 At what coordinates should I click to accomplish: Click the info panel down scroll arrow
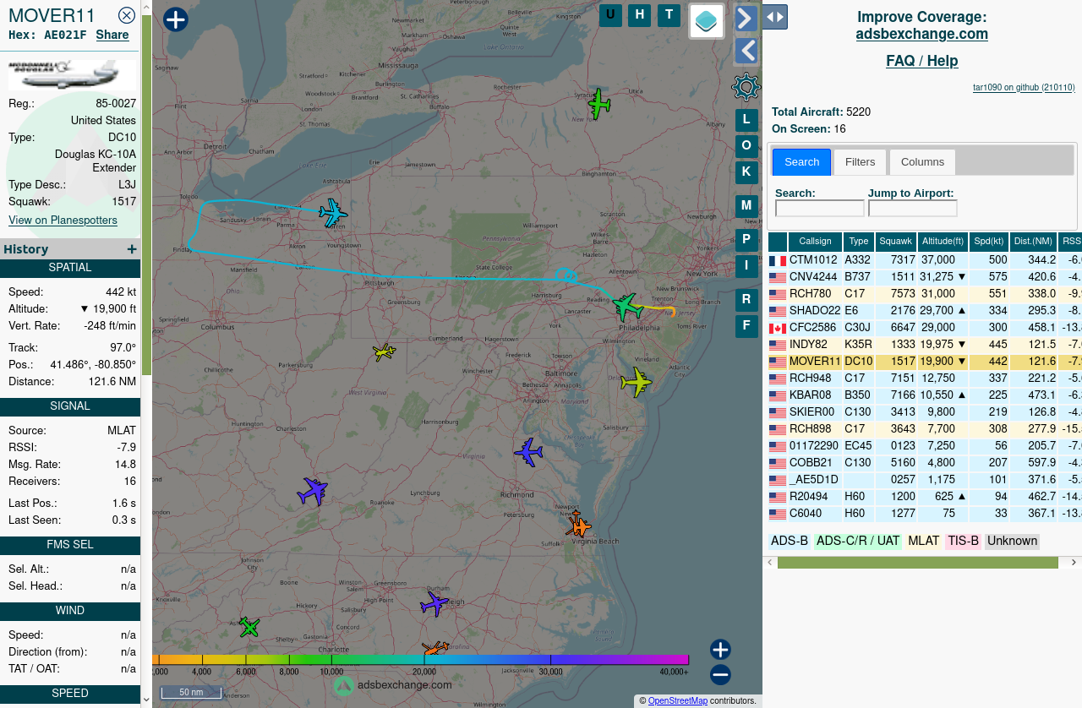[146, 700]
